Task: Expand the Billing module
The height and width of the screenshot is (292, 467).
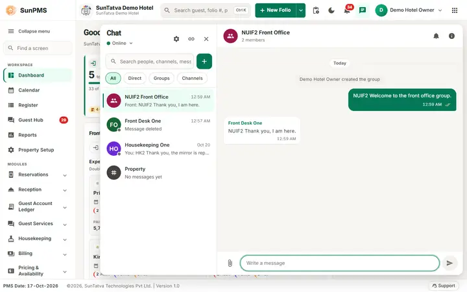Action: coord(38,254)
